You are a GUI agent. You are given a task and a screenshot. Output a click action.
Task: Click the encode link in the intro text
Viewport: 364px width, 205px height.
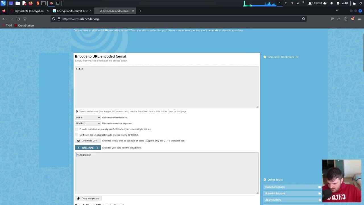[x=214, y=30]
